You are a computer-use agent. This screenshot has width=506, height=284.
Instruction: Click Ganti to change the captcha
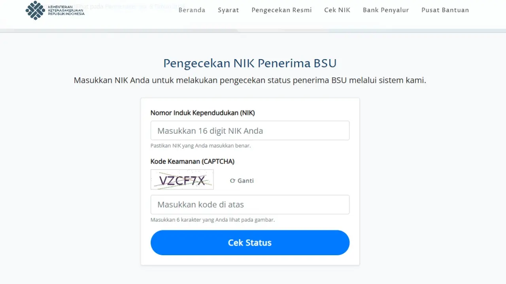click(242, 180)
